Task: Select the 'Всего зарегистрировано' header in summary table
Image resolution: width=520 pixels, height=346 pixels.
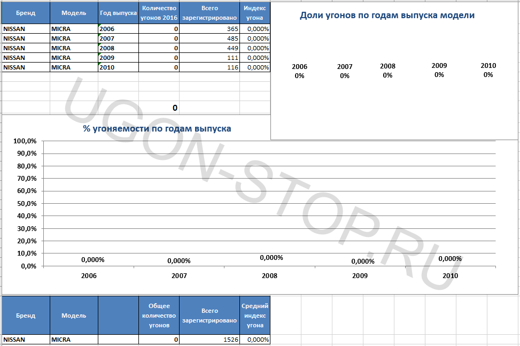Action: [209, 316]
